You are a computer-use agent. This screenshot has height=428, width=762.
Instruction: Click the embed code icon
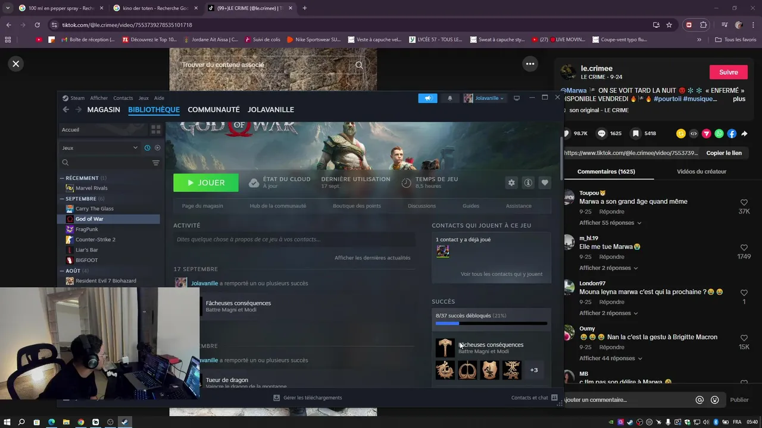pyautogui.click(x=694, y=134)
